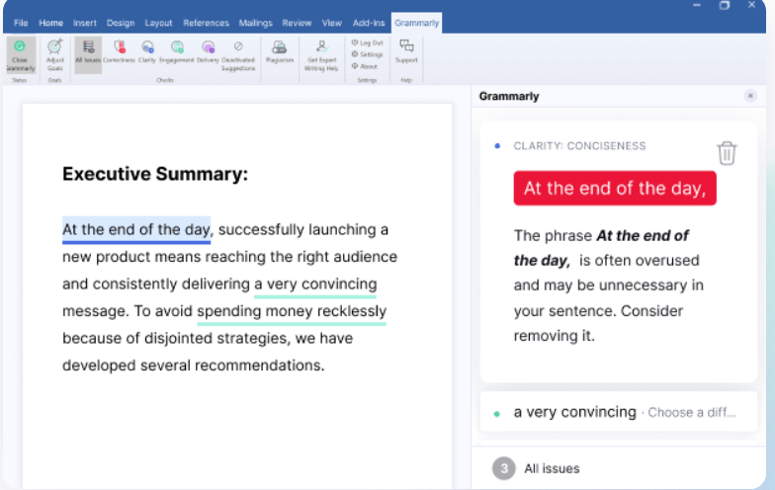Accept removal of 'At the end of the day,'
Image resolution: width=775 pixels, height=490 pixels.
pyautogui.click(x=615, y=188)
